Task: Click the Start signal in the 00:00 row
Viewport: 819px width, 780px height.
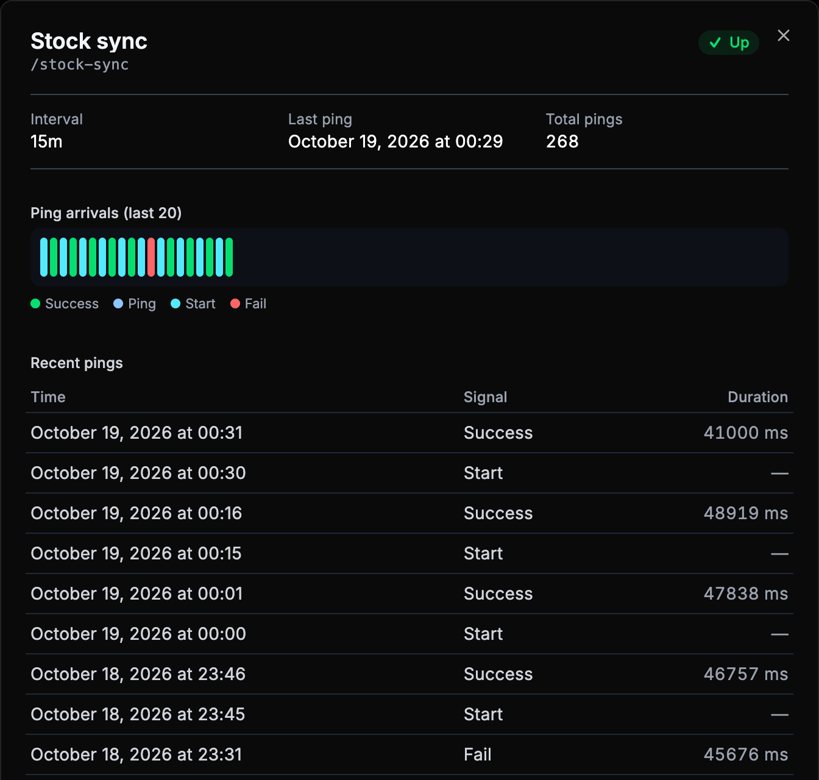Action: coord(483,634)
